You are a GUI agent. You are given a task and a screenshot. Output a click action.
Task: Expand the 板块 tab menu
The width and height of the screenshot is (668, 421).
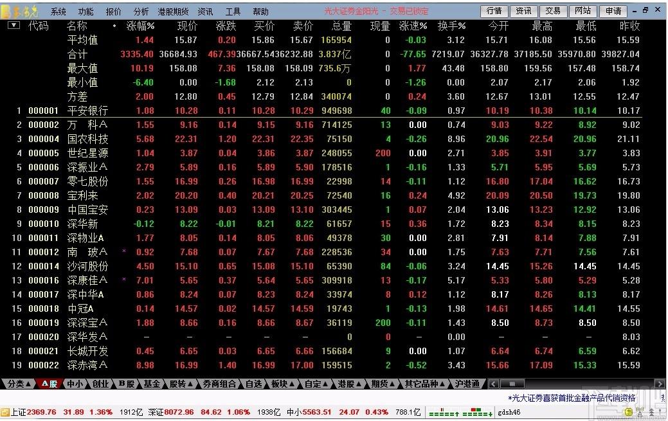click(283, 384)
